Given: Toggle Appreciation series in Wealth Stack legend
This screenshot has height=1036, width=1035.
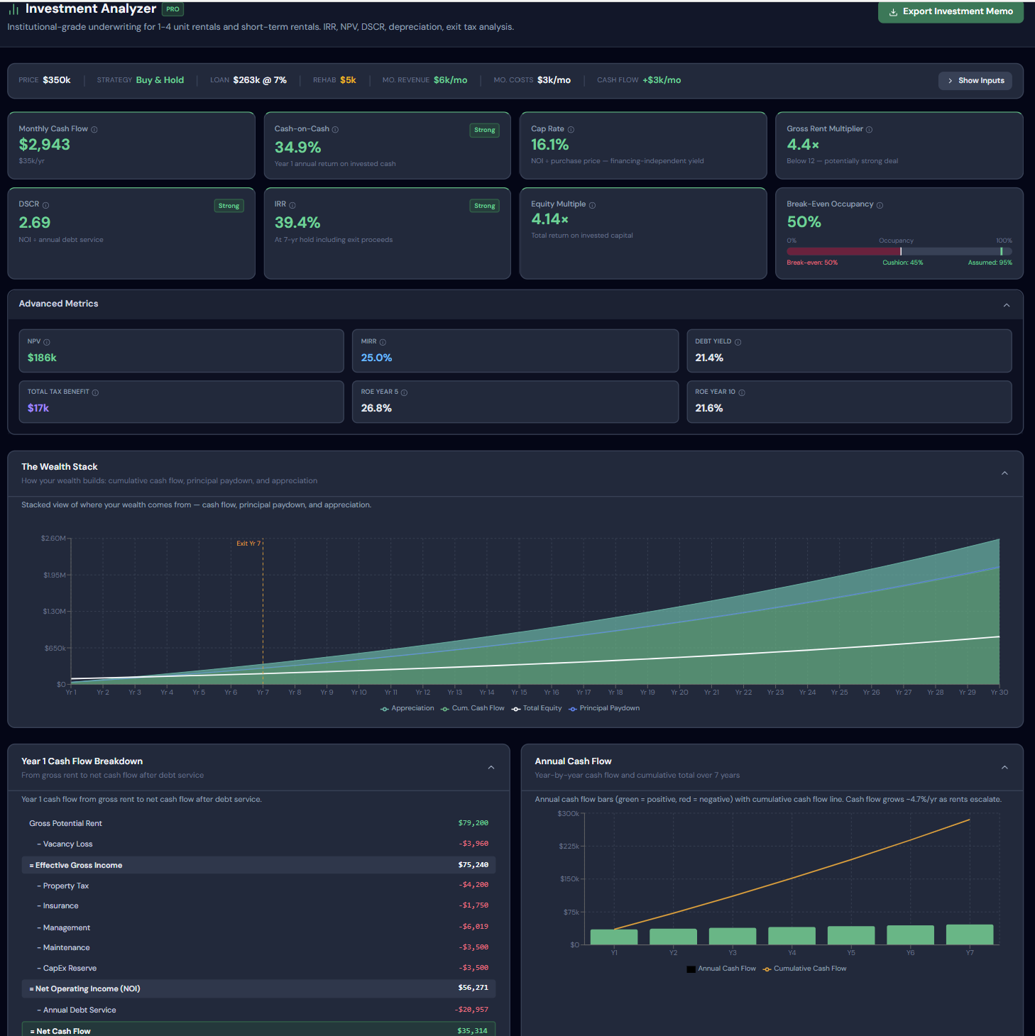Looking at the screenshot, I should pos(407,708).
